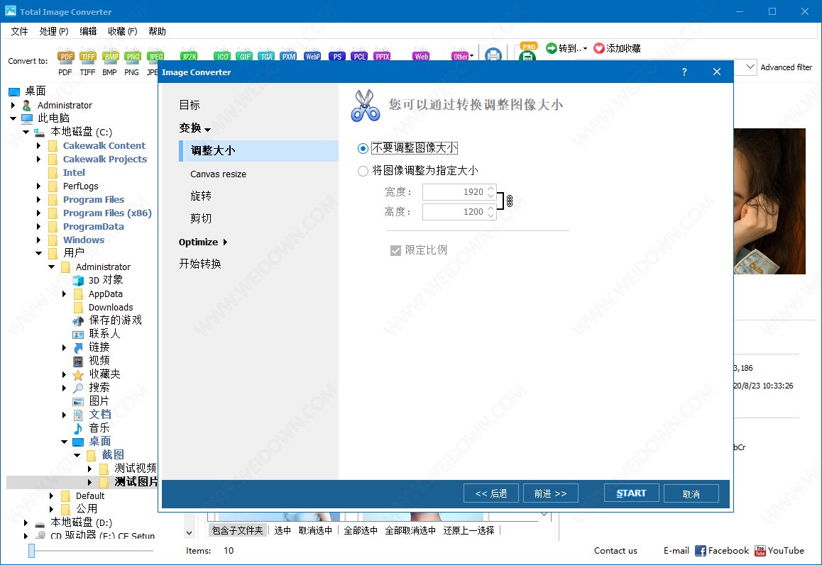Image resolution: width=822 pixels, height=565 pixels.
Task: Pick PNG conversion icon
Action: [133, 57]
